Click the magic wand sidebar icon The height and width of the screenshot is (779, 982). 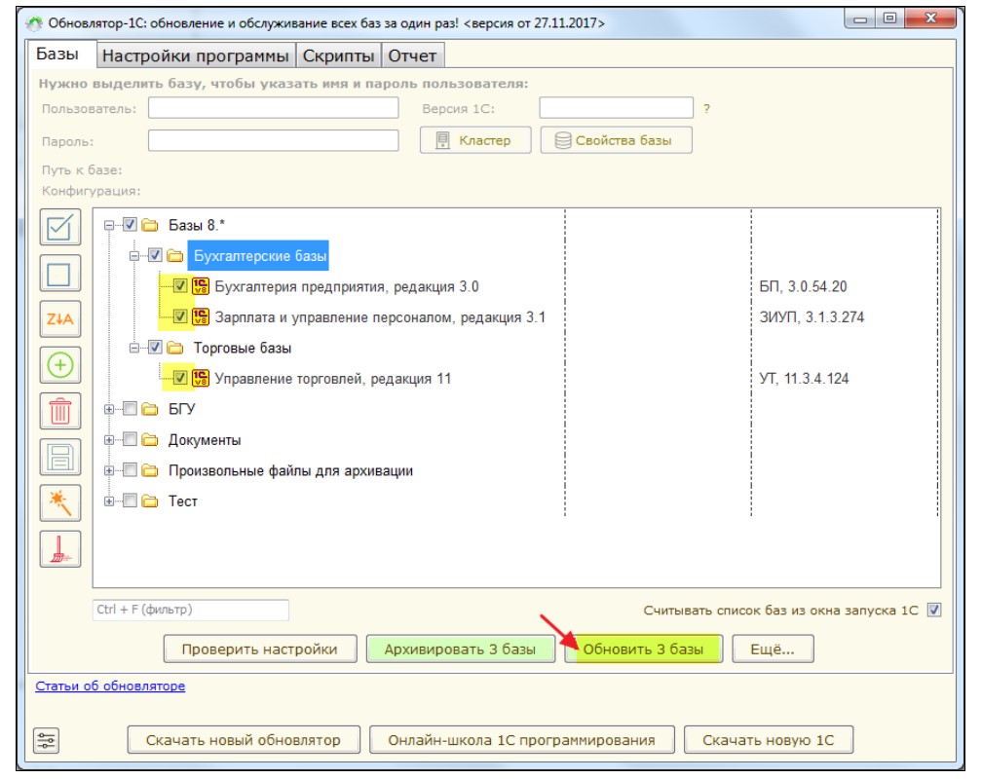click(60, 502)
